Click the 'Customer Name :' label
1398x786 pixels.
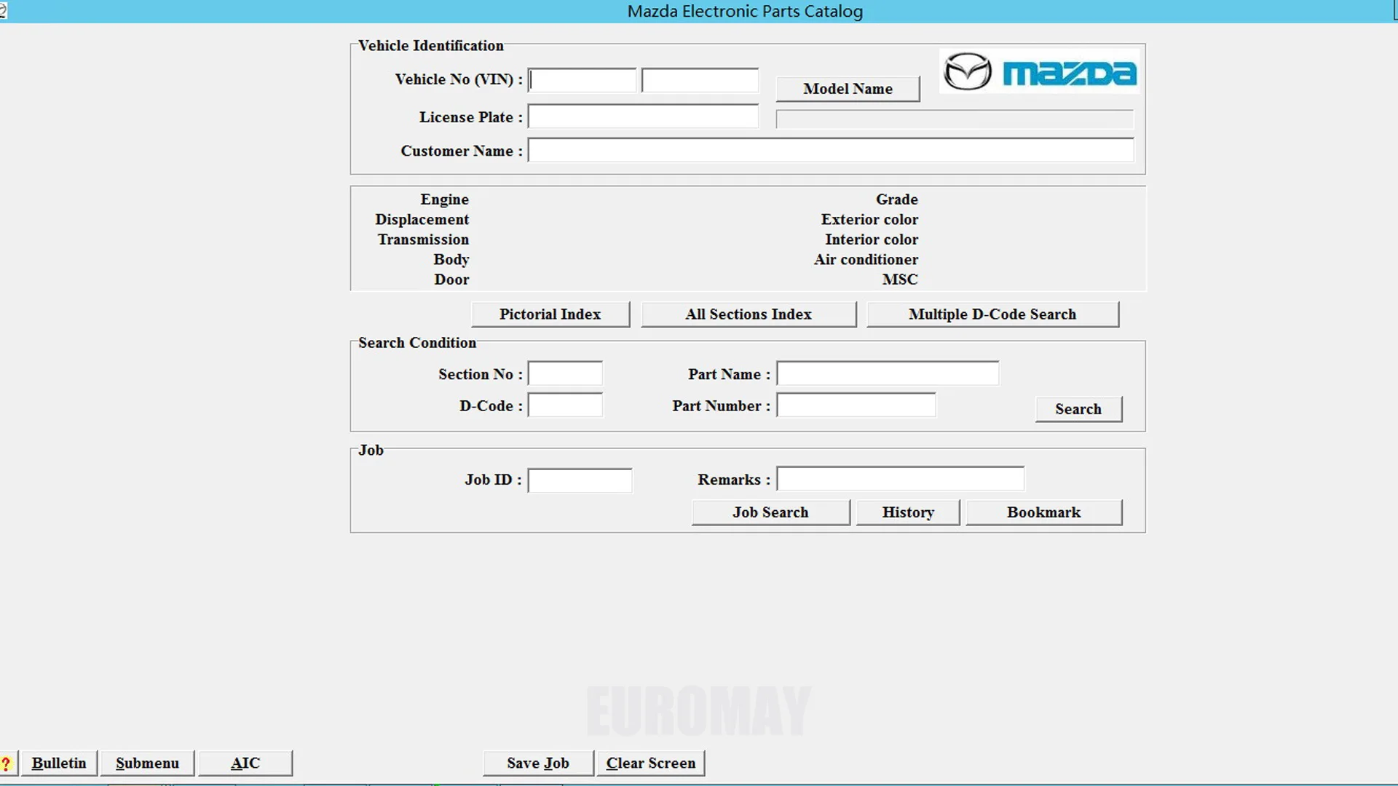(462, 151)
